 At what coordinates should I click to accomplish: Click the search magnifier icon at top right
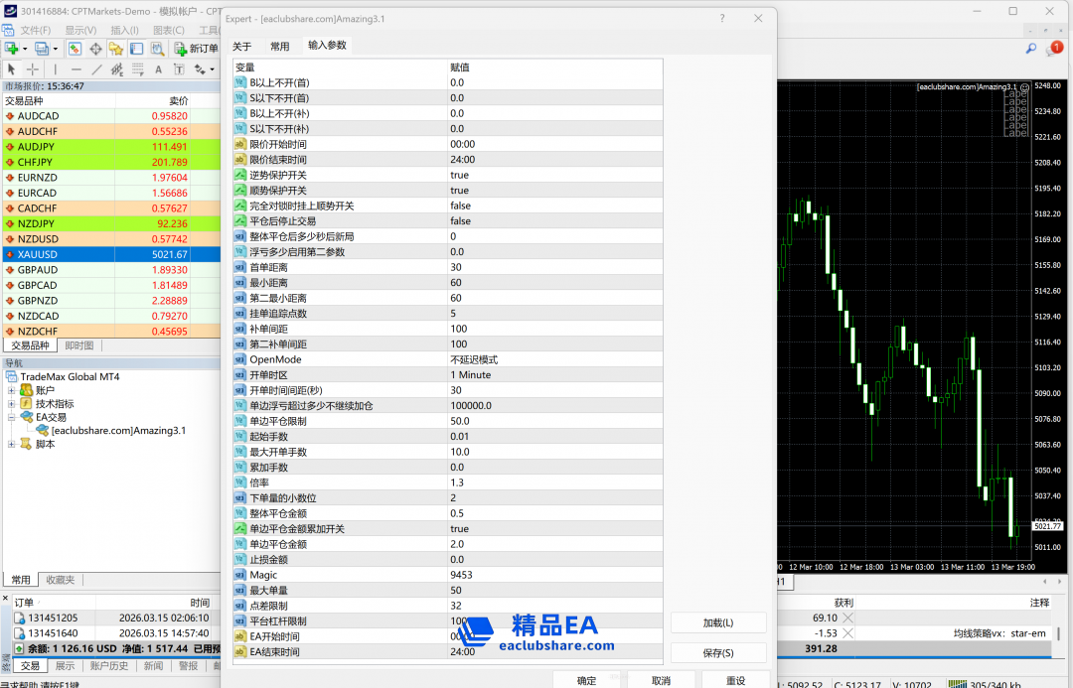coord(1031,49)
